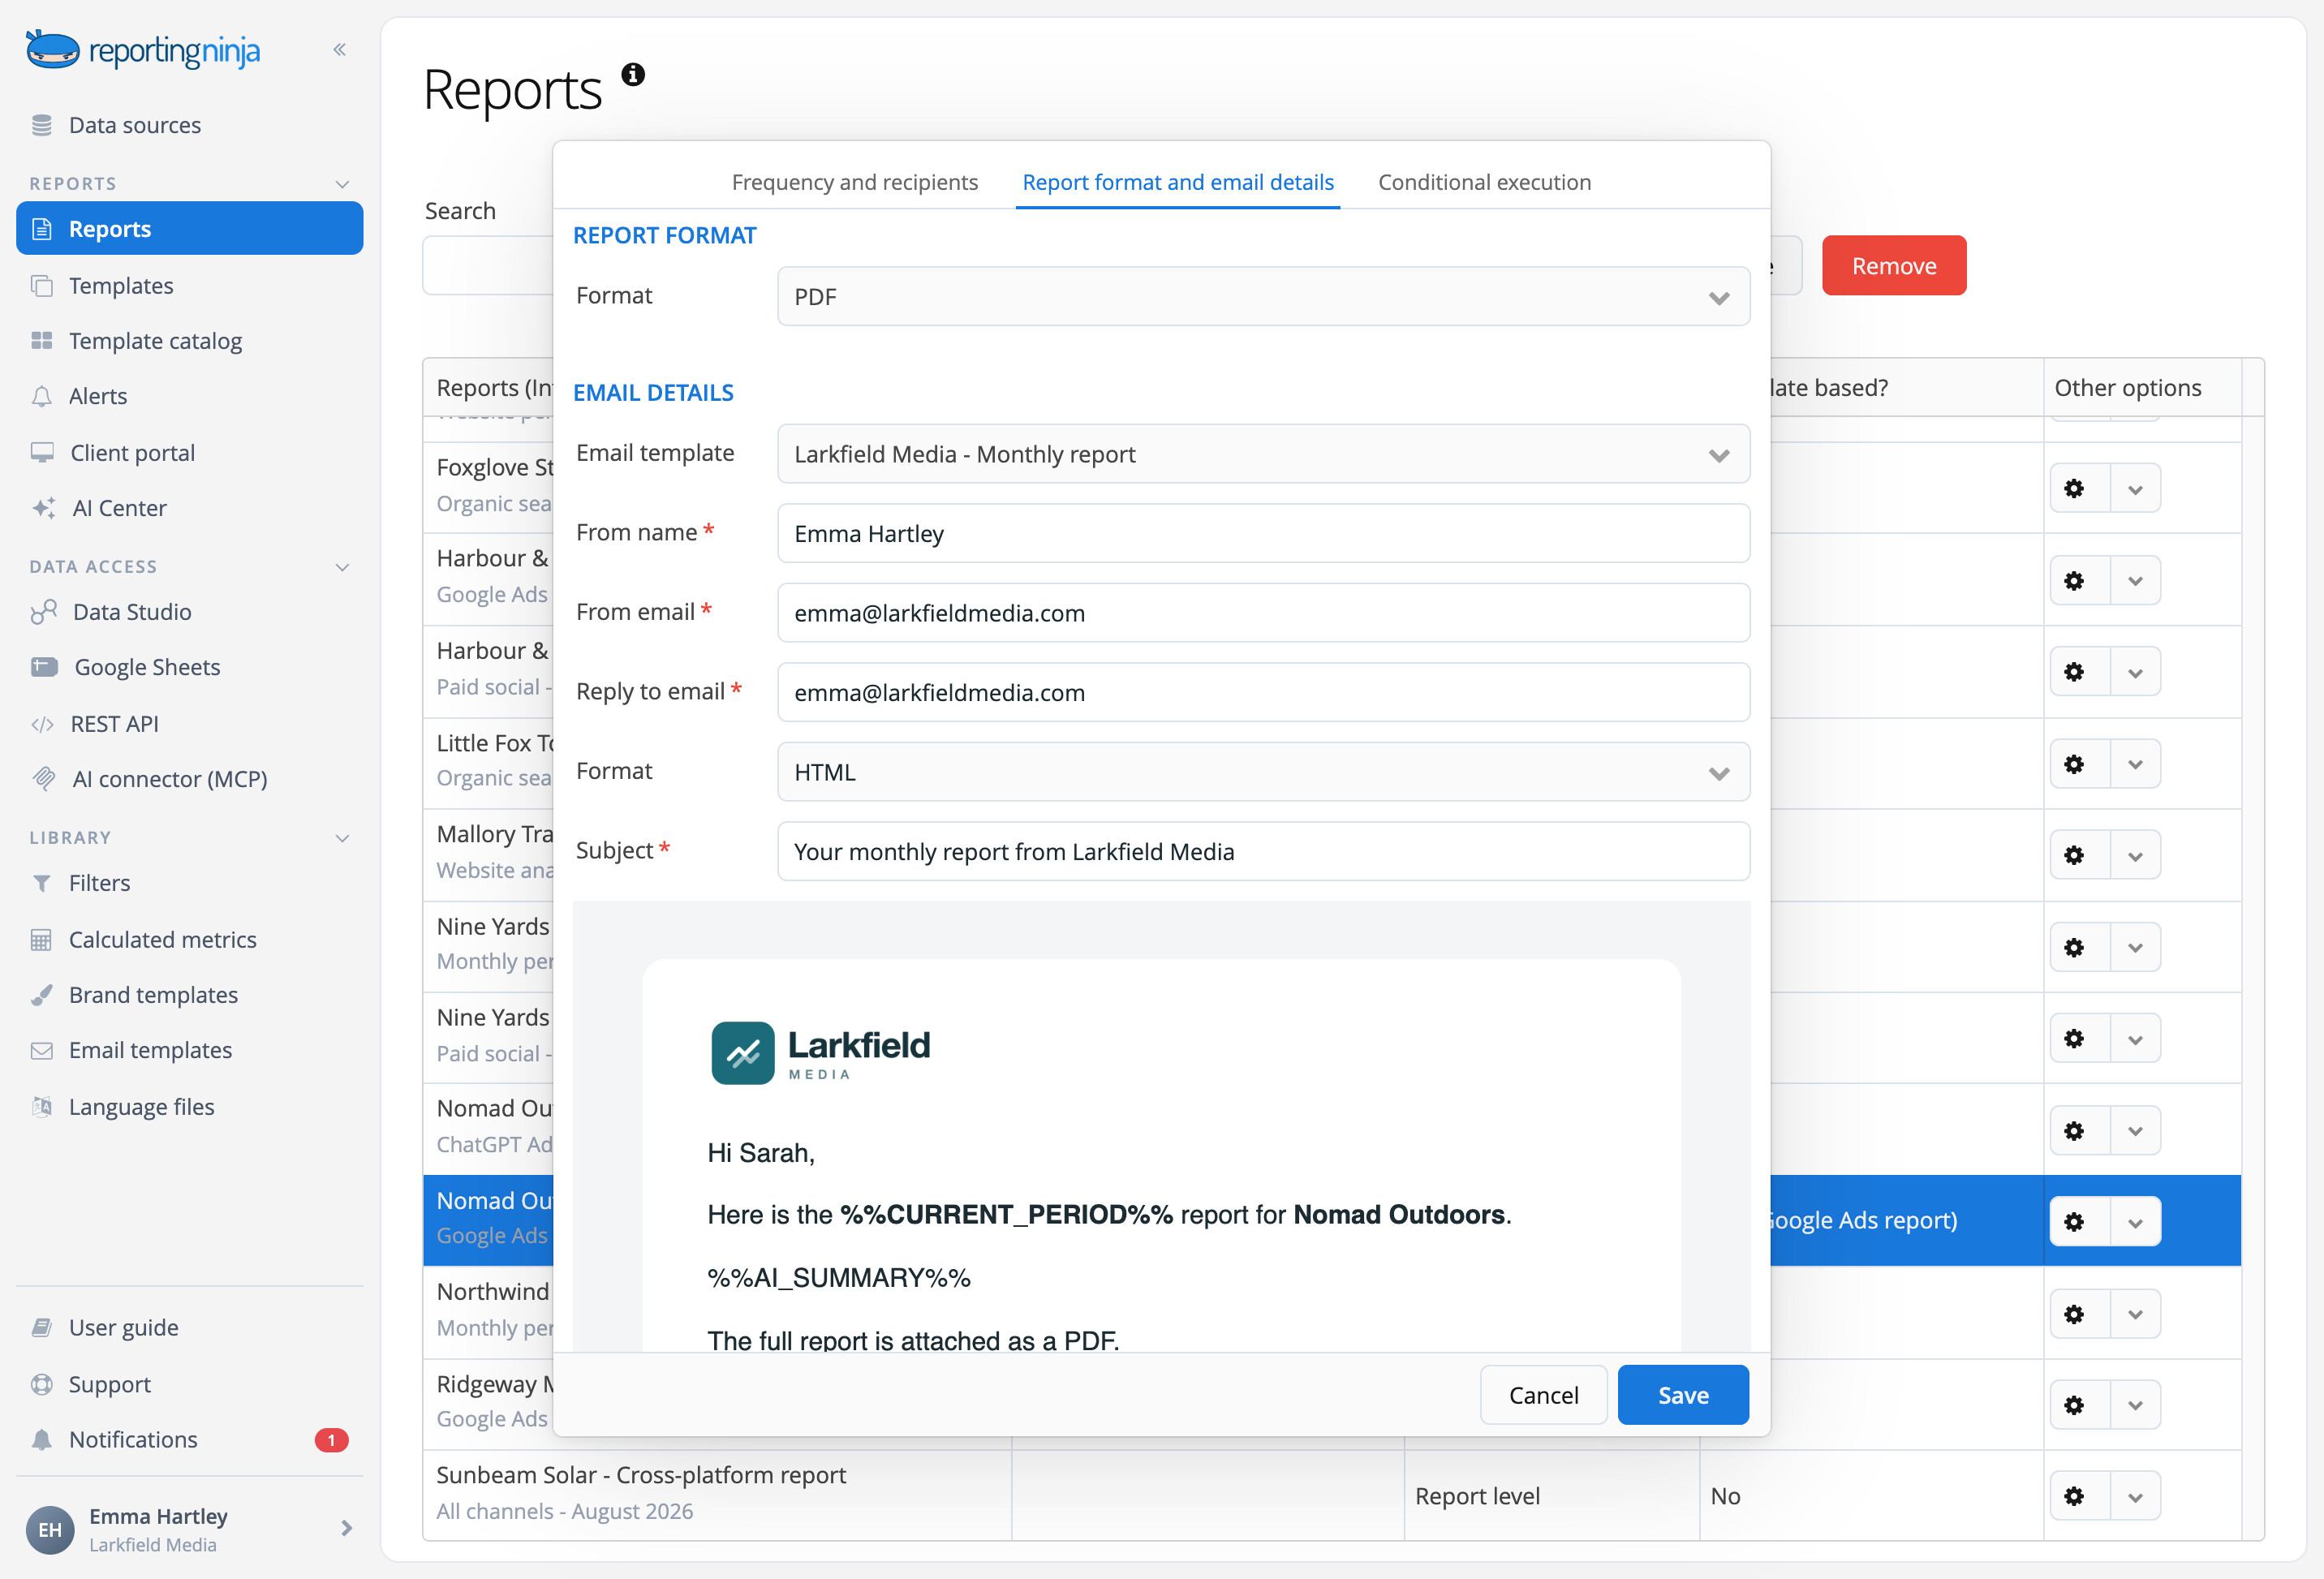Open the AI Center
This screenshot has width=2324, height=1579.
point(119,507)
